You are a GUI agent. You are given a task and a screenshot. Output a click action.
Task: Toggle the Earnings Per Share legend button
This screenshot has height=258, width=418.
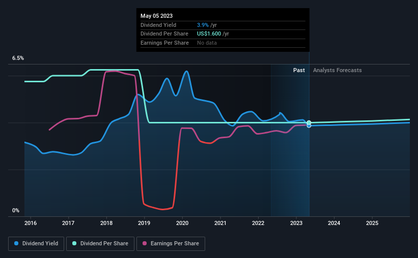[171, 244]
